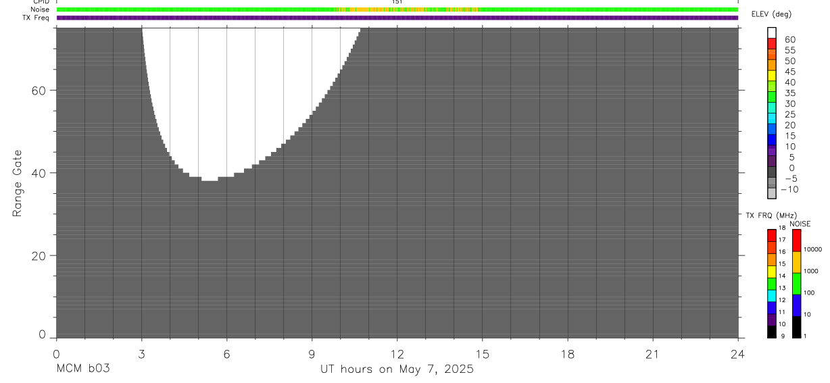The image size is (830, 383).
Task: Click the black 9–10 segment of TX FRQ colorbar
Action: [772, 332]
